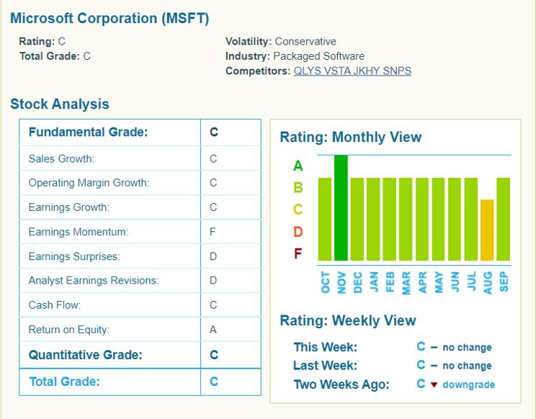The height and width of the screenshot is (419, 536).
Task: Click the Microsoft Corporation (MSFT) heading
Action: click(110, 19)
